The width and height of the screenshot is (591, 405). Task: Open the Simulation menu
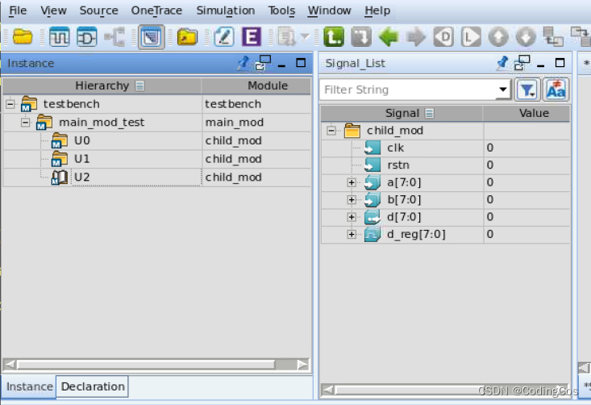coord(225,10)
